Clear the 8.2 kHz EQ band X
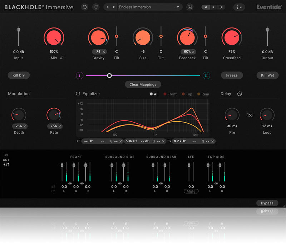Viewport: 286px width, 243px height. point(212,141)
